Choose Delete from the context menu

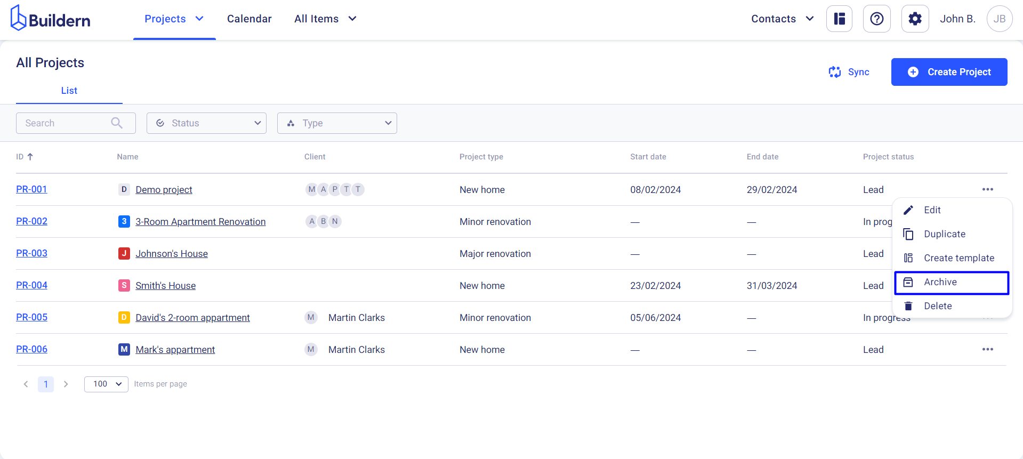tap(952, 306)
